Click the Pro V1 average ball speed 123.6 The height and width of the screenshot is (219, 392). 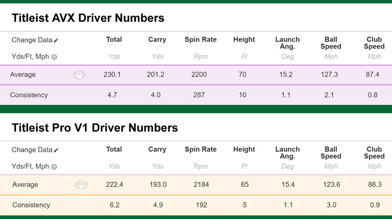(x=331, y=185)
